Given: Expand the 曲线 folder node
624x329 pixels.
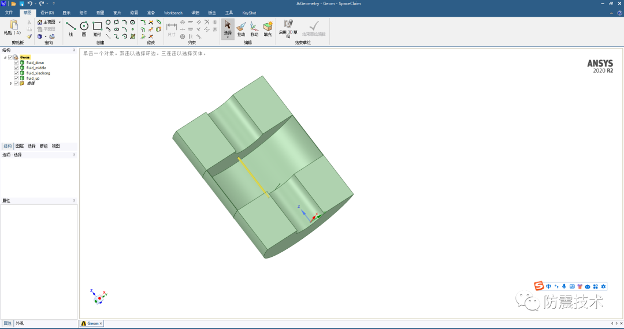Looking at the screenshot, I should point(11,84).
